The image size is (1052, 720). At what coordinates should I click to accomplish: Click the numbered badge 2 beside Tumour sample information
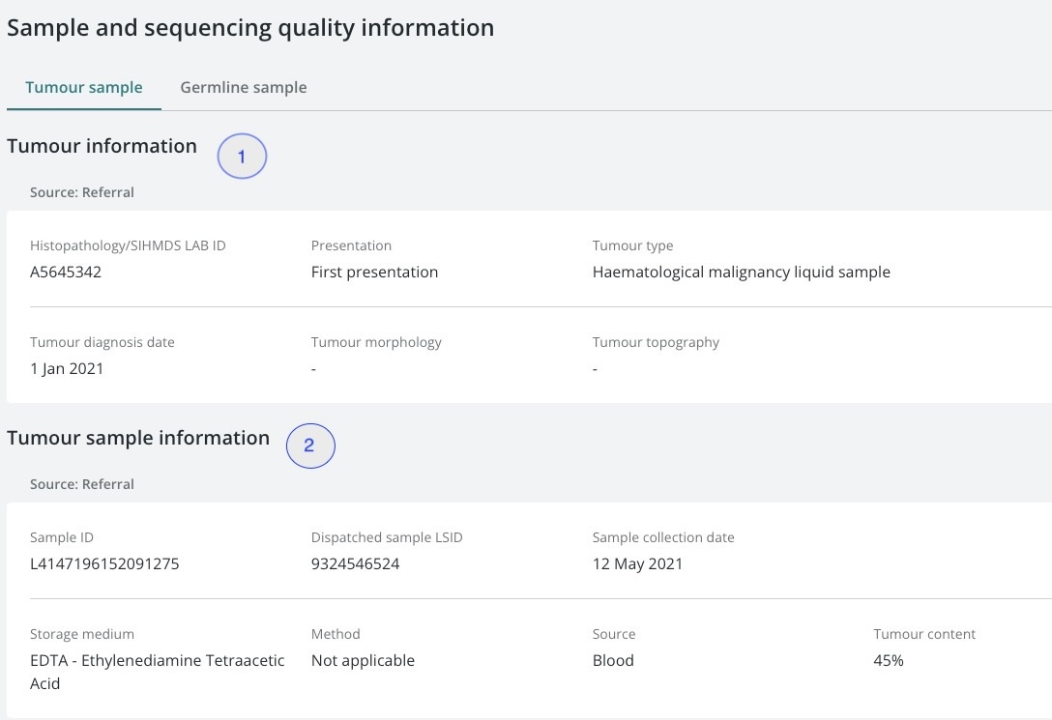coord(310,446)
